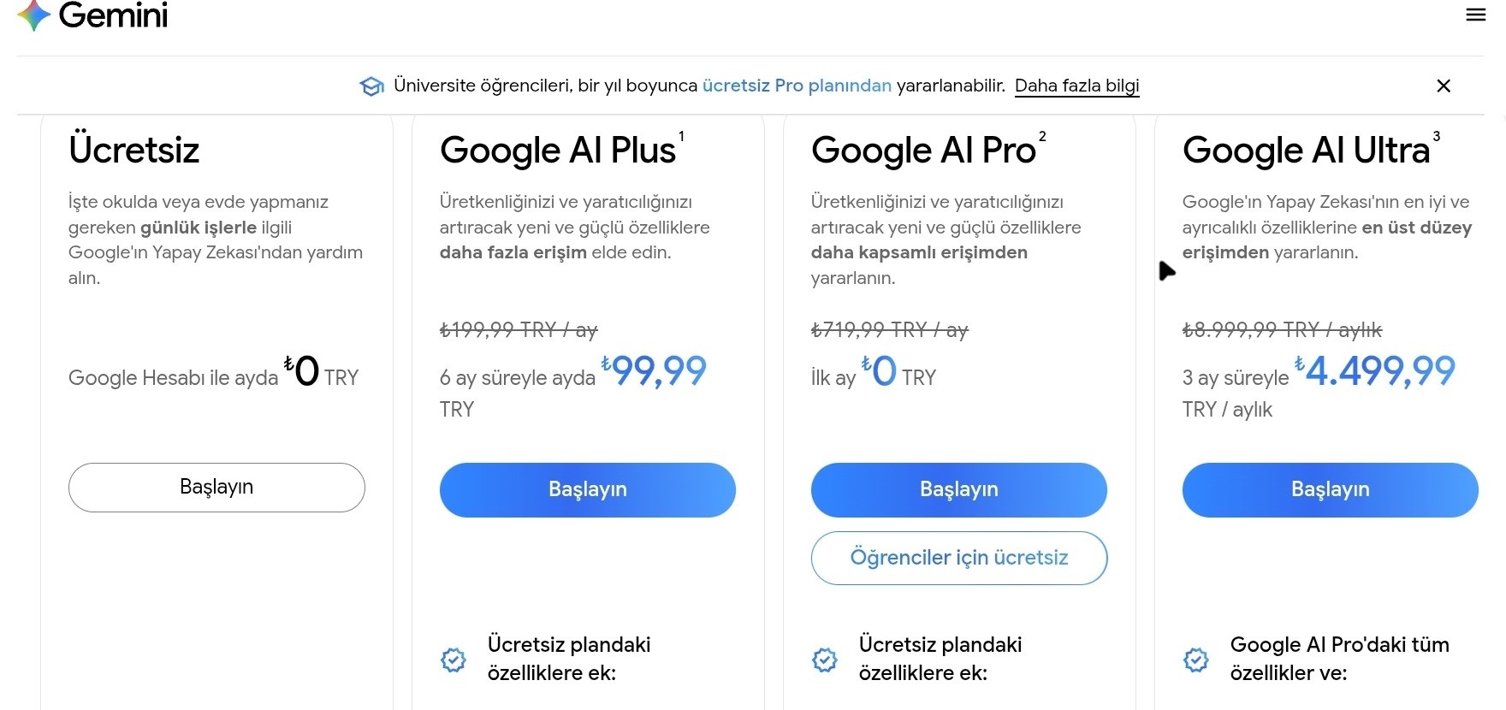
Task: Click the verified badge icon under Google AI Plus
Action: tap(454, 660)
